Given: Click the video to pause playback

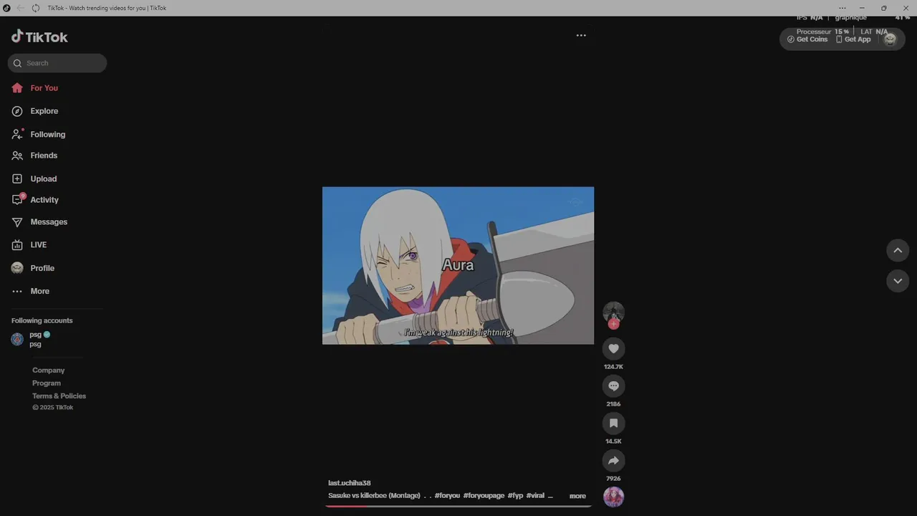Looking at the screenshot, I should click(458, 265).
